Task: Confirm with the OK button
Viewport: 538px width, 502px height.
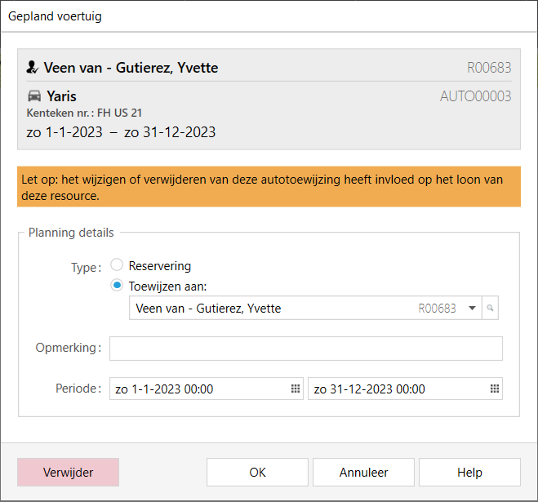Action: click(257, 473)
